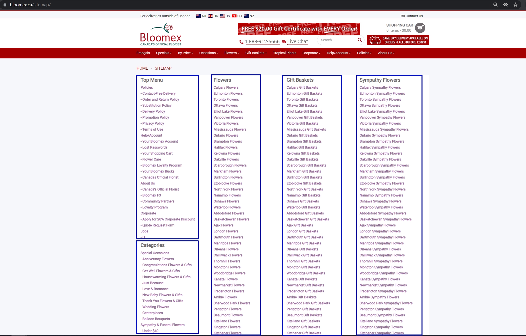Expand the Corporate dropdown menu

click(311, 53)
